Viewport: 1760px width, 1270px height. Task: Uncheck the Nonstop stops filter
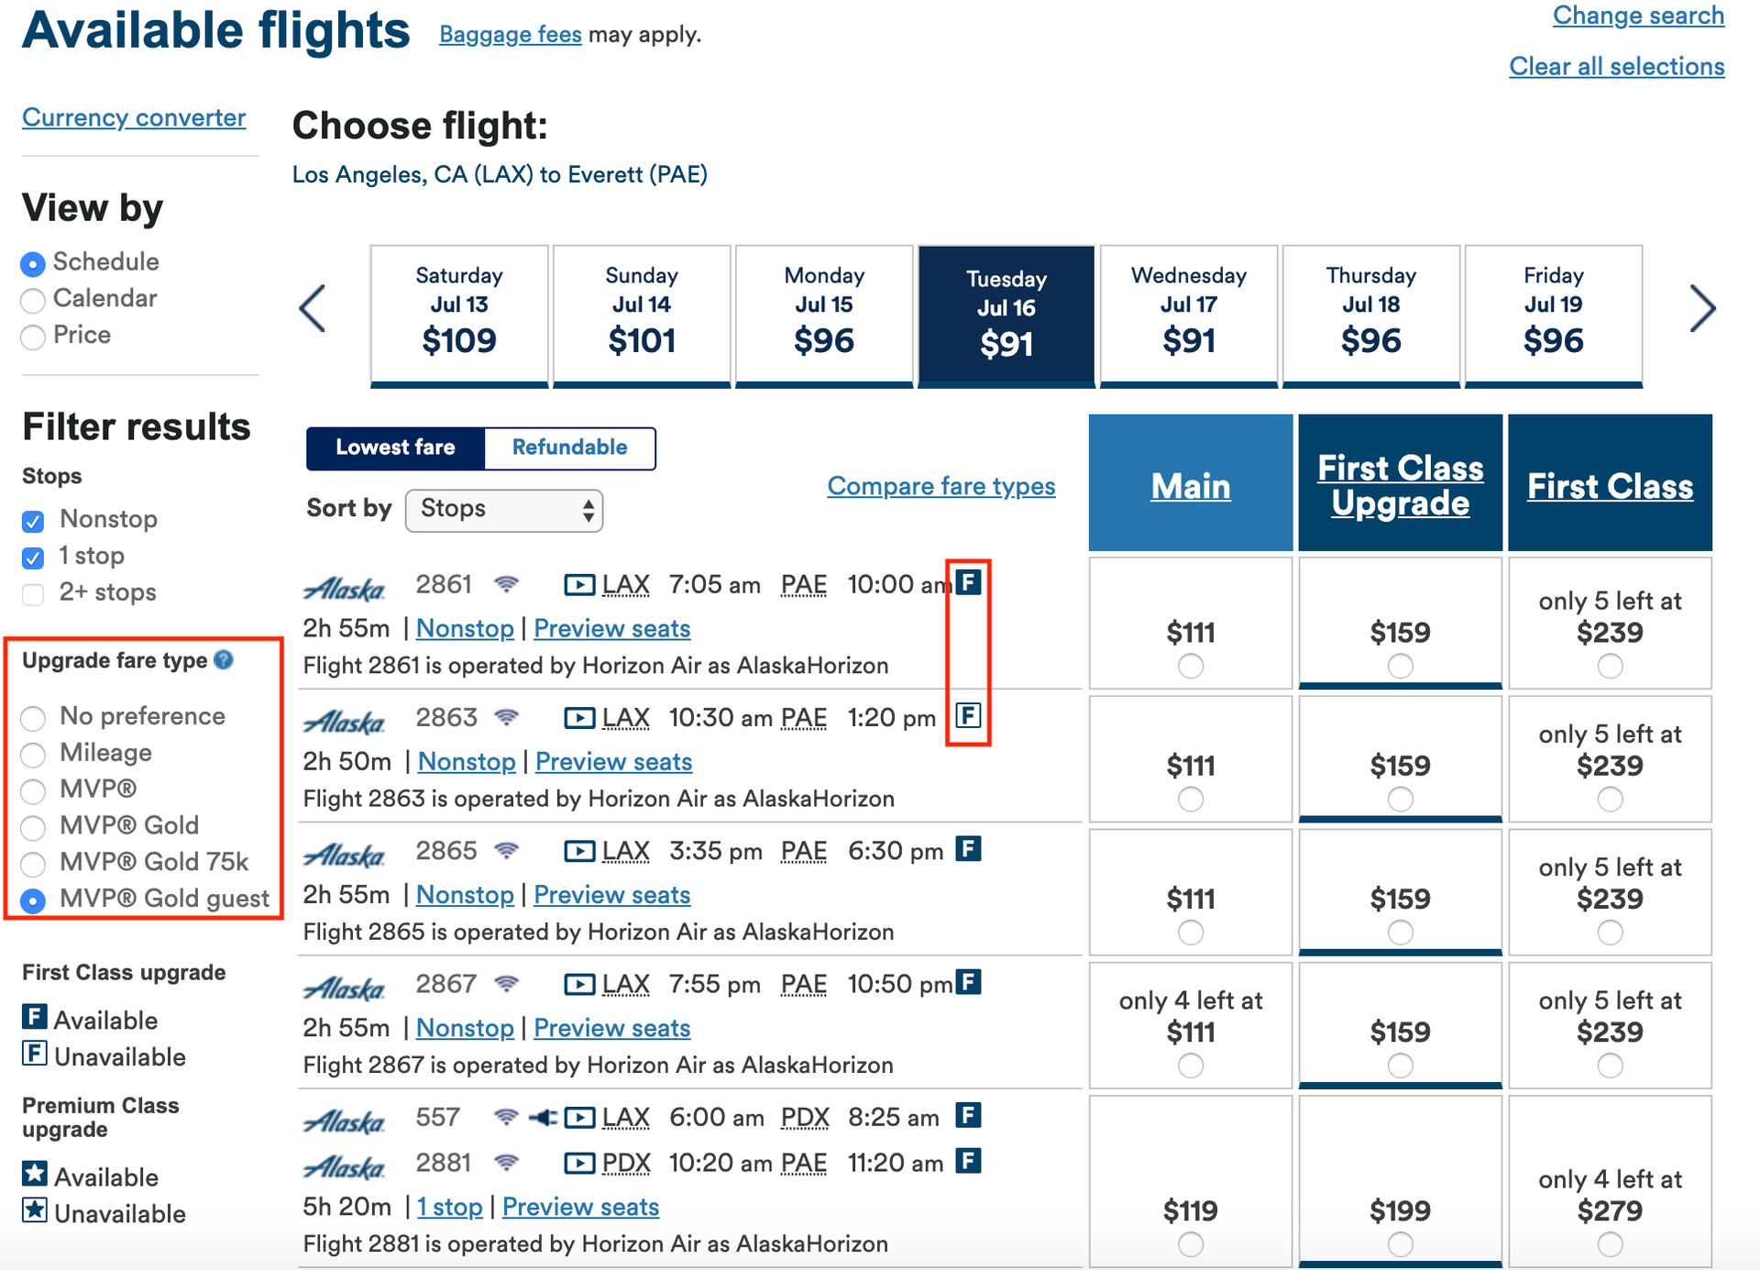point(33,521)
